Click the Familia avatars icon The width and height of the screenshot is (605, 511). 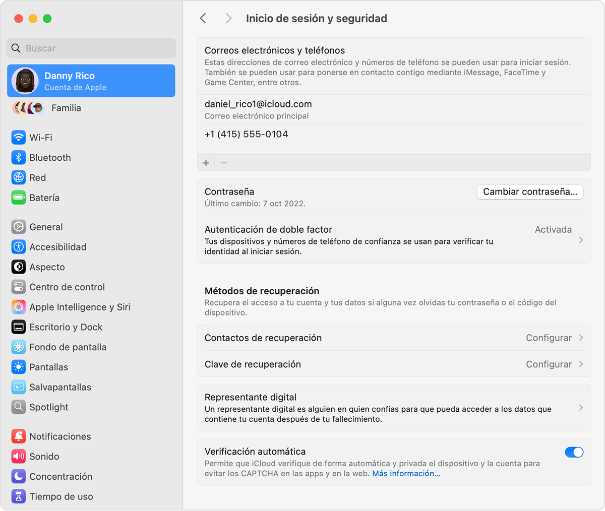[29, 108]
